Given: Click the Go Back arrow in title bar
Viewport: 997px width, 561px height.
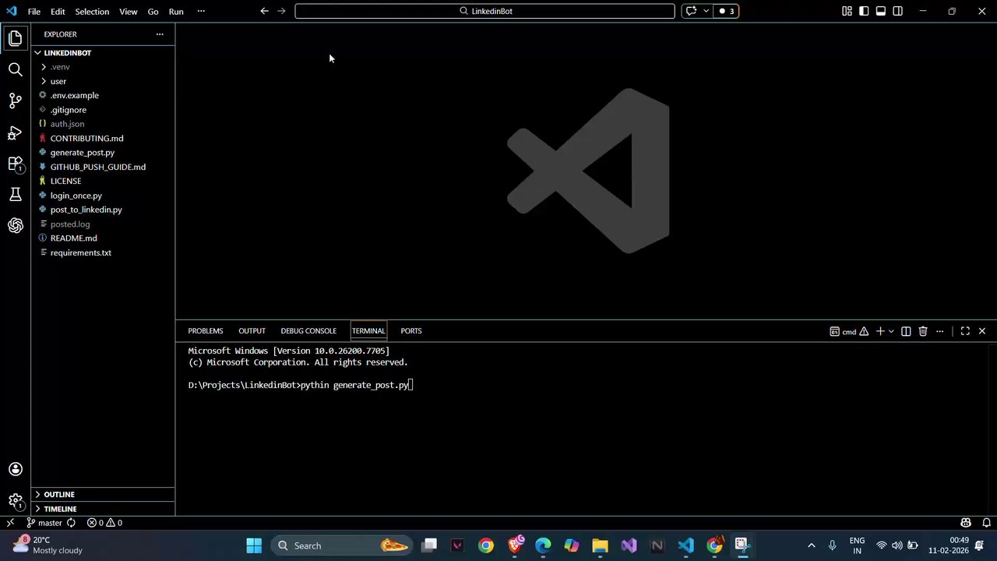Looking at the screenshot, I should click(264, 11).
